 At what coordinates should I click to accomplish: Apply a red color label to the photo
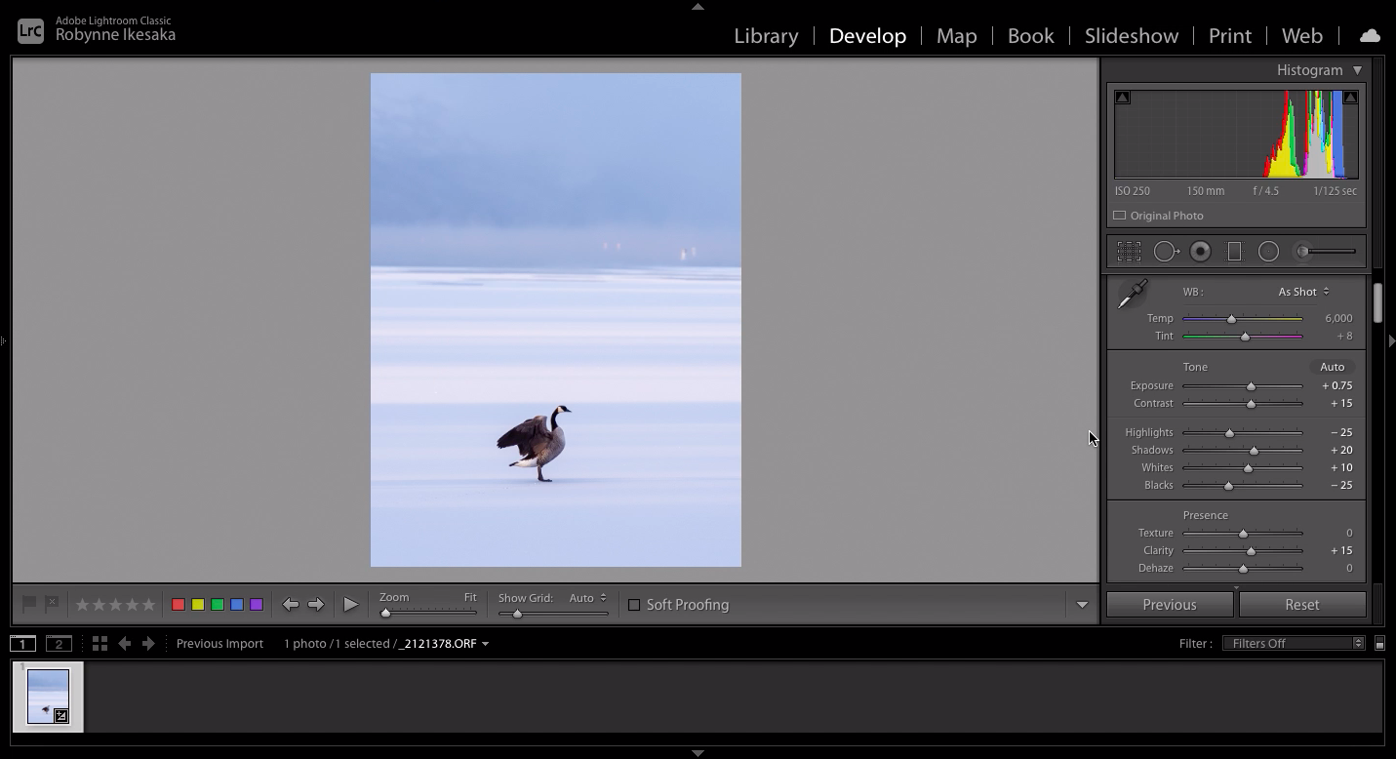[x=178, y=604]
